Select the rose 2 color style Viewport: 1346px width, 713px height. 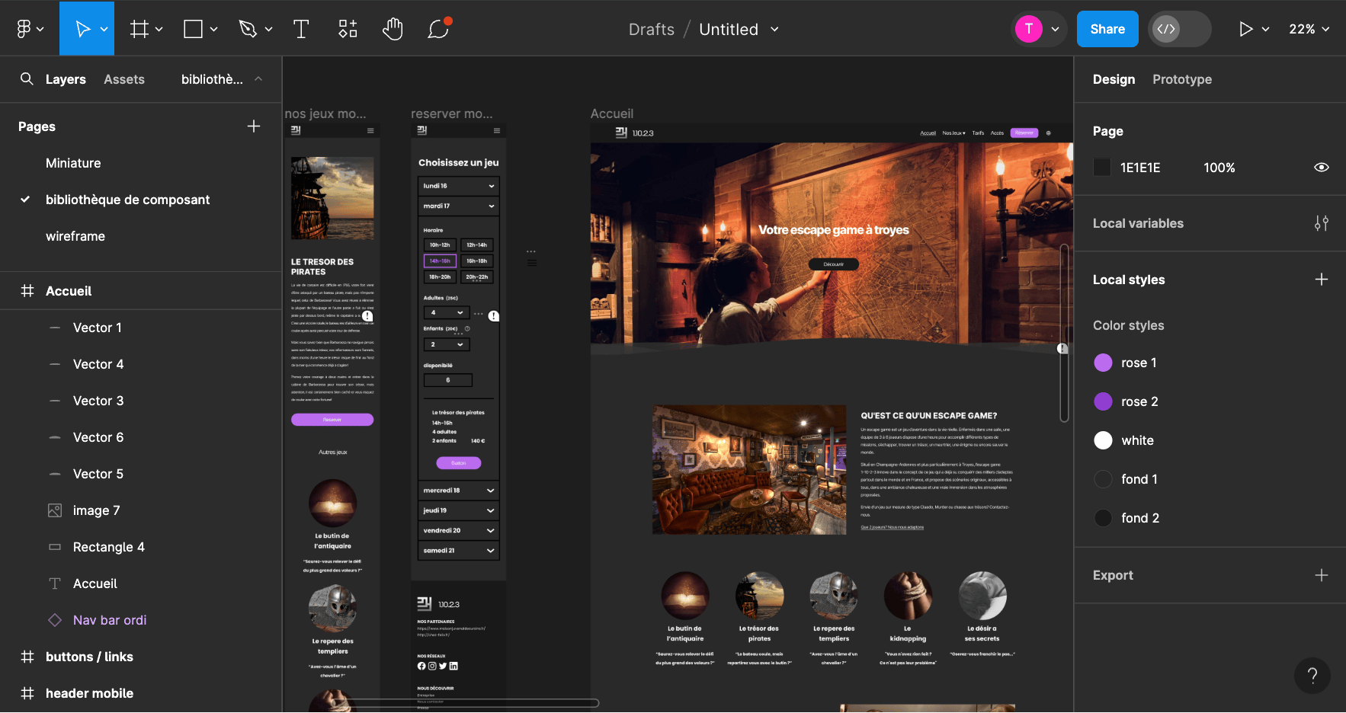pos(1139,401)
